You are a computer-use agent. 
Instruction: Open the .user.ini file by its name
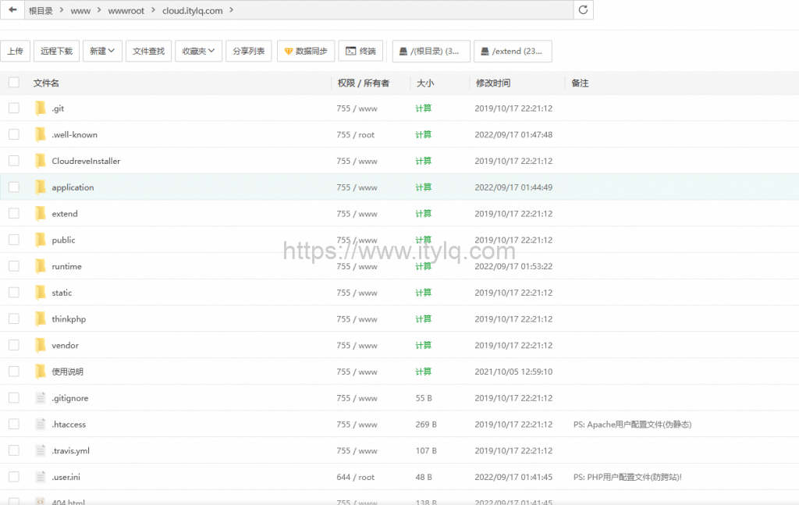click(66, 476)
